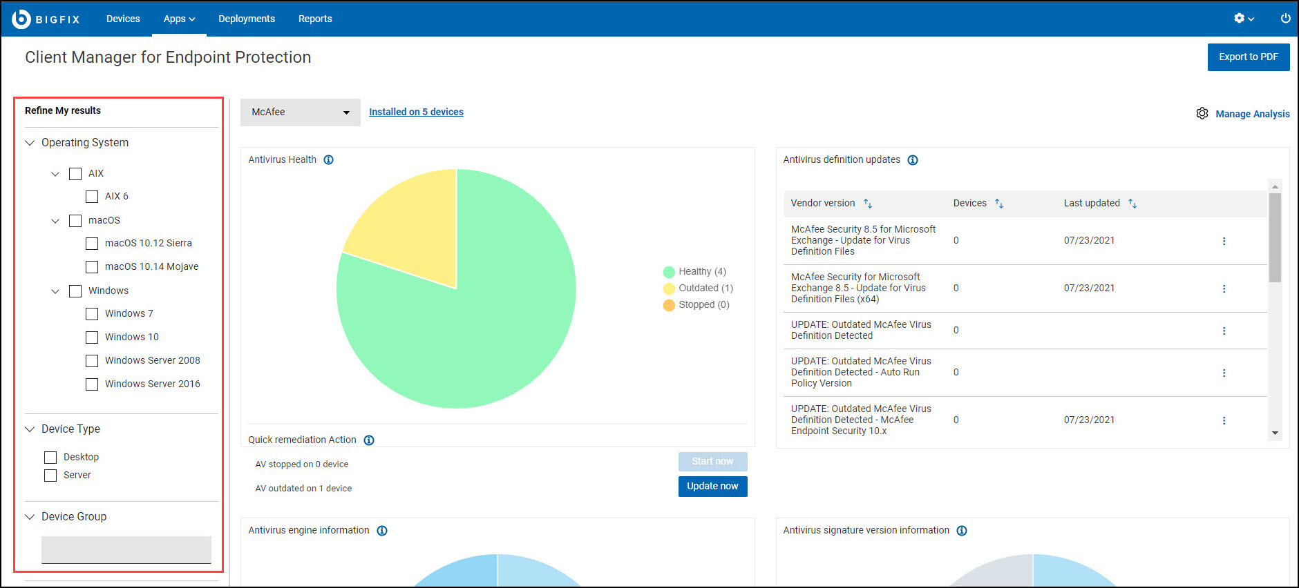Sort by Vendor version column
The height and width of the screenshot is (588, 1299).
pyautogui.click(x=868, y=204)
